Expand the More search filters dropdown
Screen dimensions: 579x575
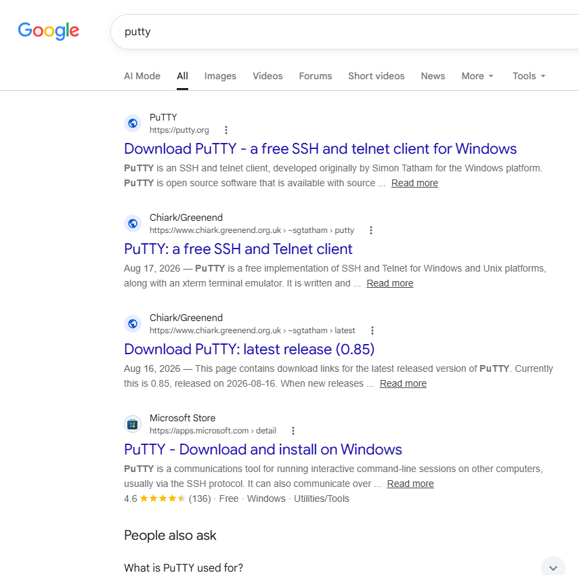coord(477,76)
